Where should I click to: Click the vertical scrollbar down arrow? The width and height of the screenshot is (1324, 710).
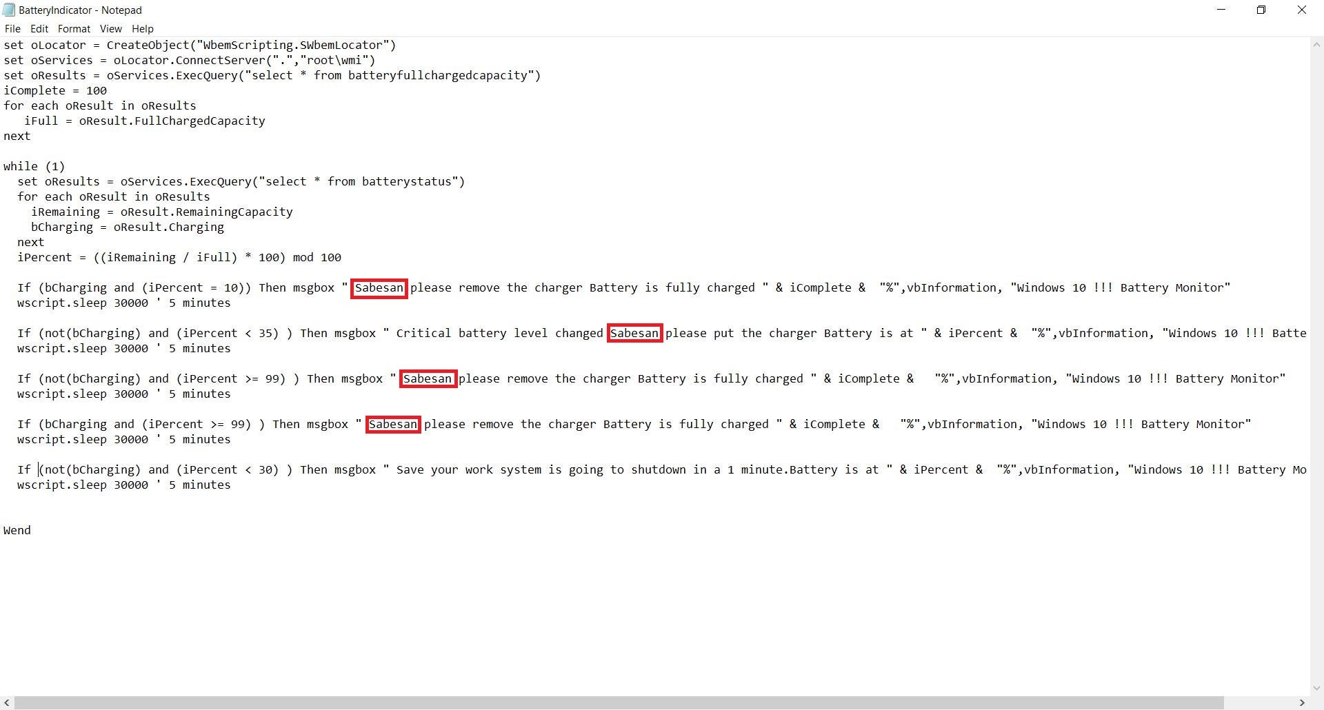1316,689
